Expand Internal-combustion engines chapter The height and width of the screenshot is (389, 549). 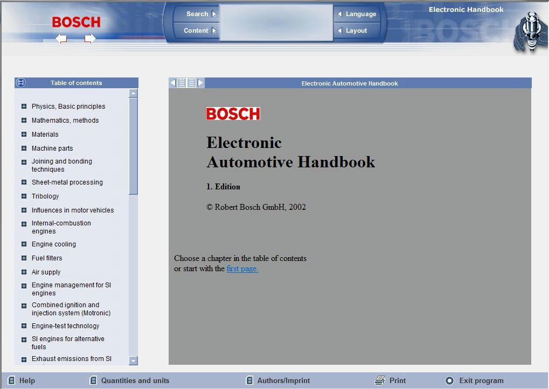(24, 224)
